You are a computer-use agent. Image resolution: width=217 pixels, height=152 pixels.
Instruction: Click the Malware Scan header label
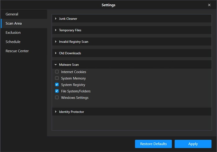point(69,65)
